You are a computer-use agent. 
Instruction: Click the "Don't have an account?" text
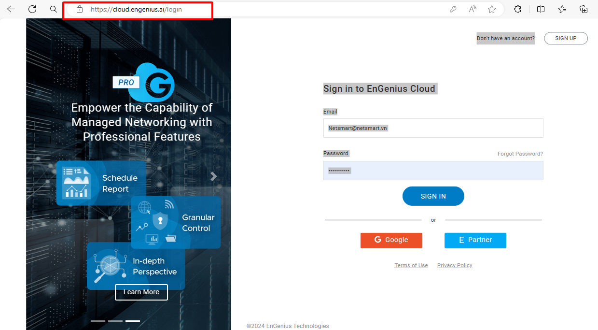tap(506, 38)
